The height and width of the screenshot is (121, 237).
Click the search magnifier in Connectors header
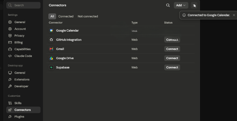[x=168, y=5]
